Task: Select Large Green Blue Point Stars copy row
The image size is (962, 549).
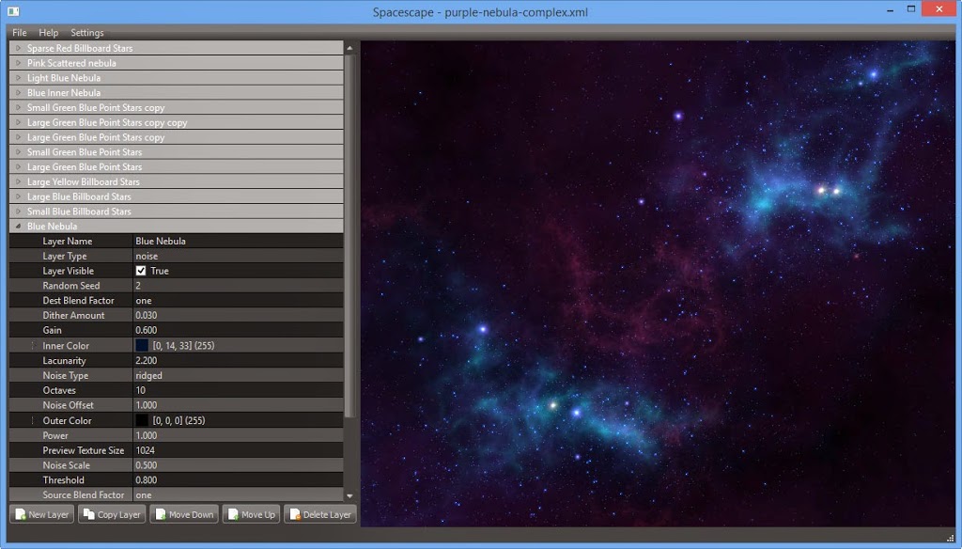Action: click(x=176, y=137)
